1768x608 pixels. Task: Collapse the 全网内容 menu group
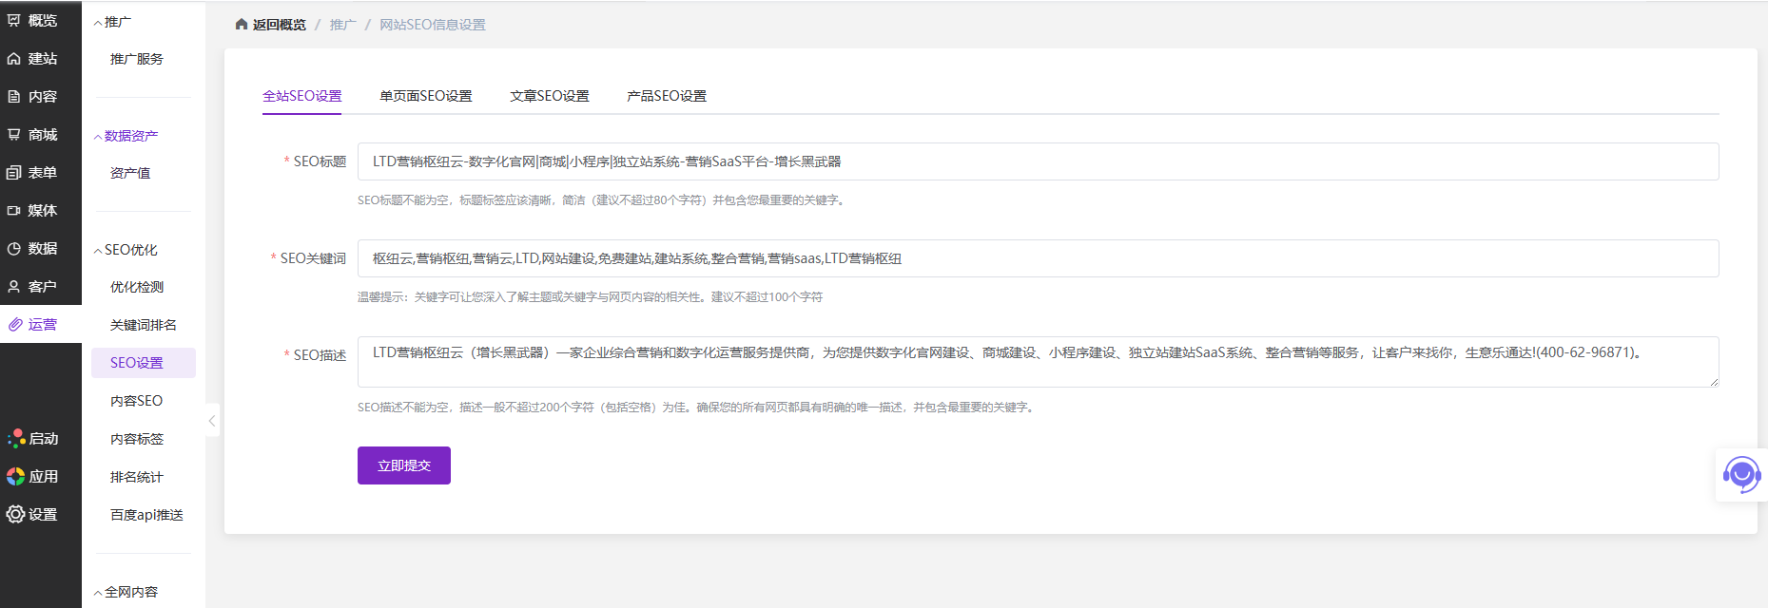(x=98, y=592)
